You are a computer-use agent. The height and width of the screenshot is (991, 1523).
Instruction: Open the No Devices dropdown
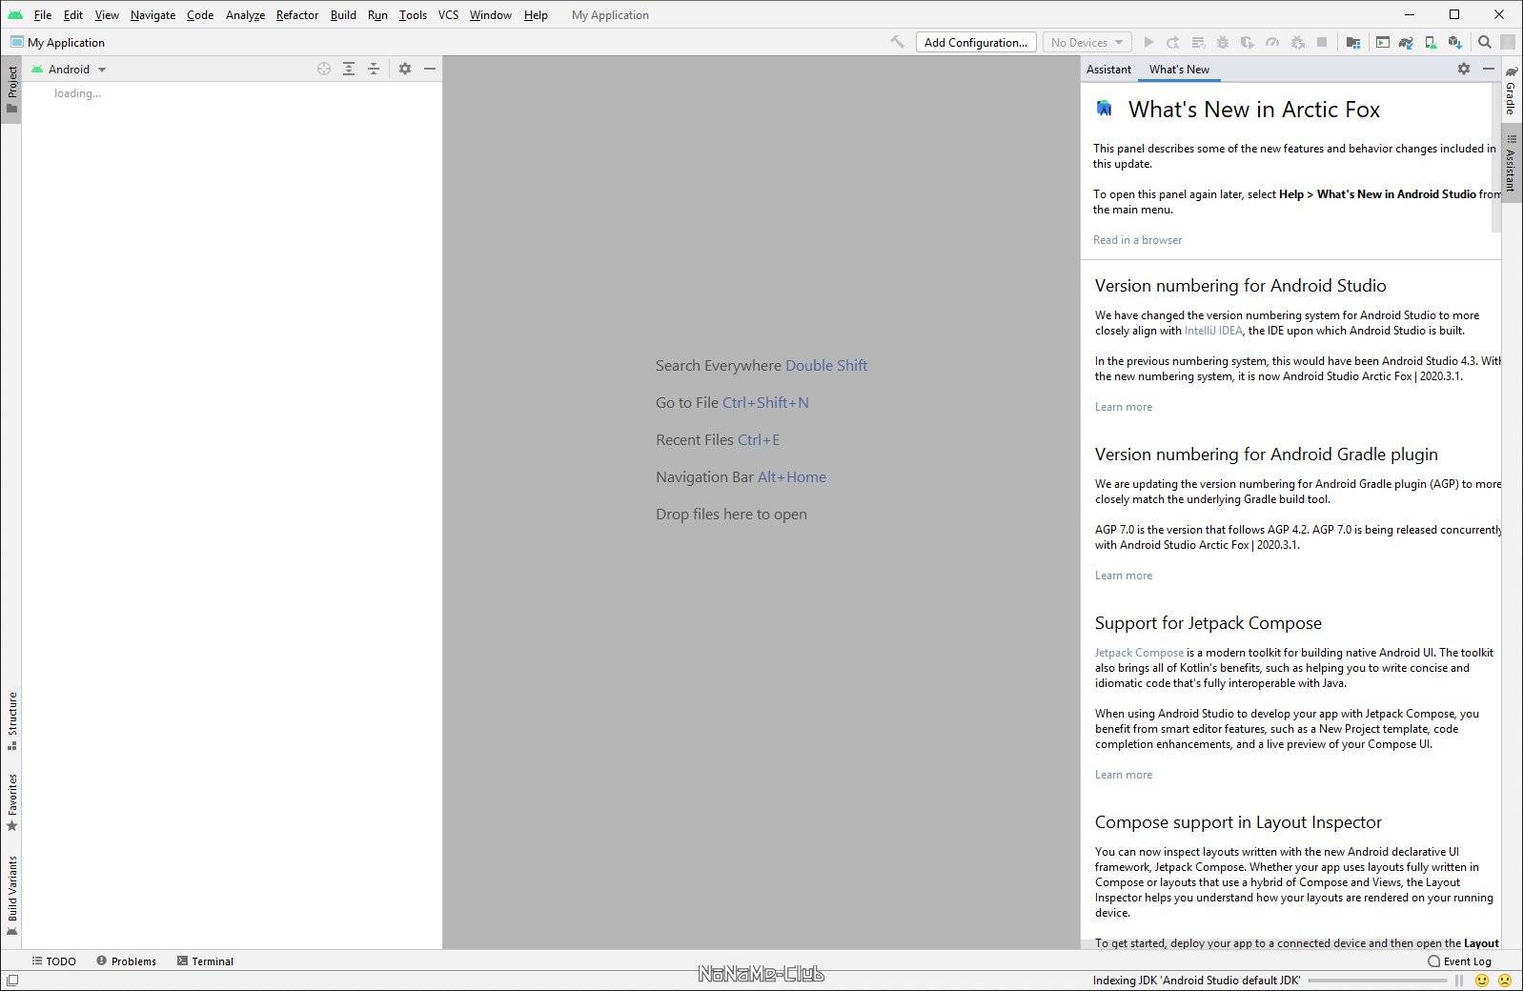(x=1086, y=42)
